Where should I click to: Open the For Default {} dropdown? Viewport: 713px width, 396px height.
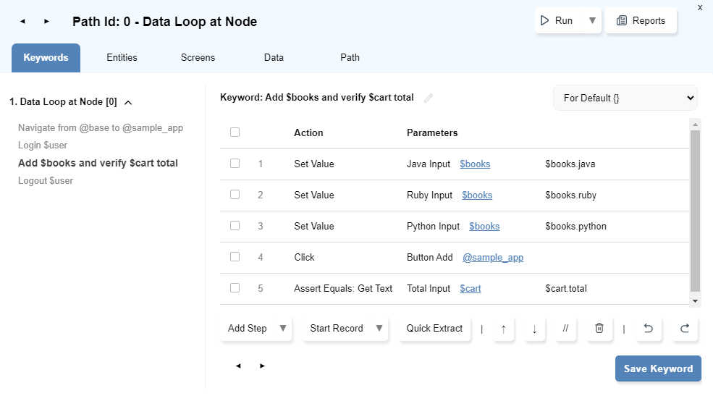tap(625, 98)
